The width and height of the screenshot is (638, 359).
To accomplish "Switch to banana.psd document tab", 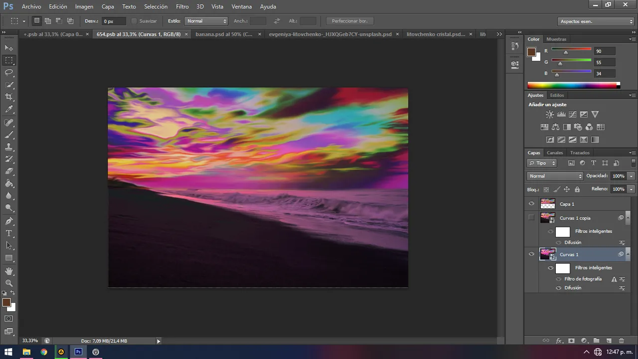I will click(x=224, y=34).
